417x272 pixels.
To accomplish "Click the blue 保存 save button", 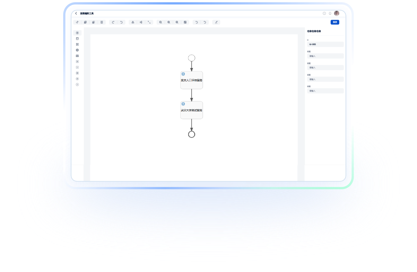I will [335, 22].
